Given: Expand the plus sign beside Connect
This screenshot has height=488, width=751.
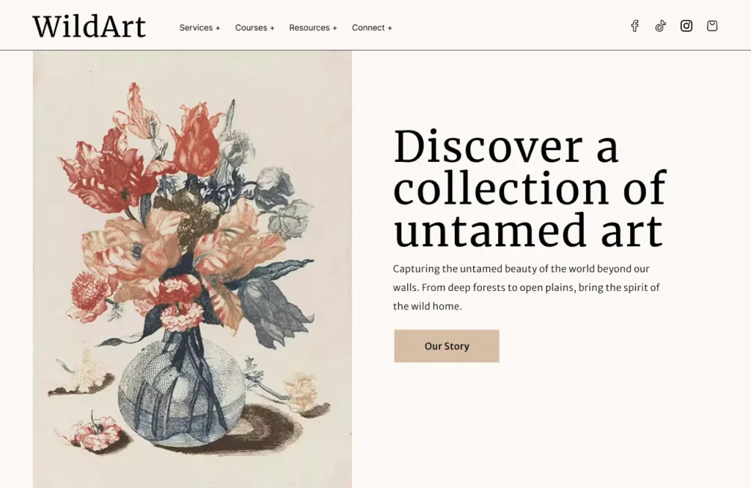Looking at the screenshot, I should (390, 29).
